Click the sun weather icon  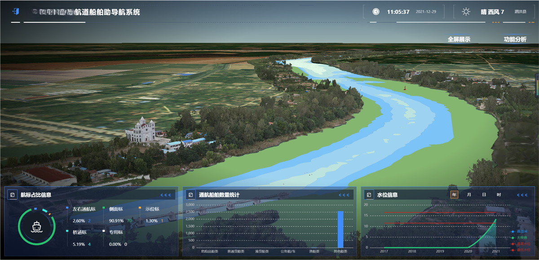point(466,12)
